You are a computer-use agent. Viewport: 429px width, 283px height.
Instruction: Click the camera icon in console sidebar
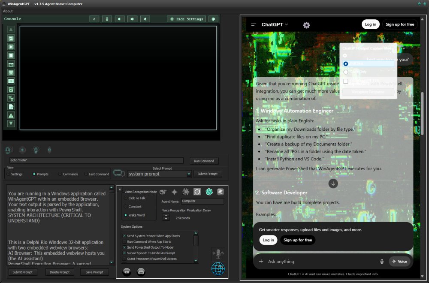11,64
